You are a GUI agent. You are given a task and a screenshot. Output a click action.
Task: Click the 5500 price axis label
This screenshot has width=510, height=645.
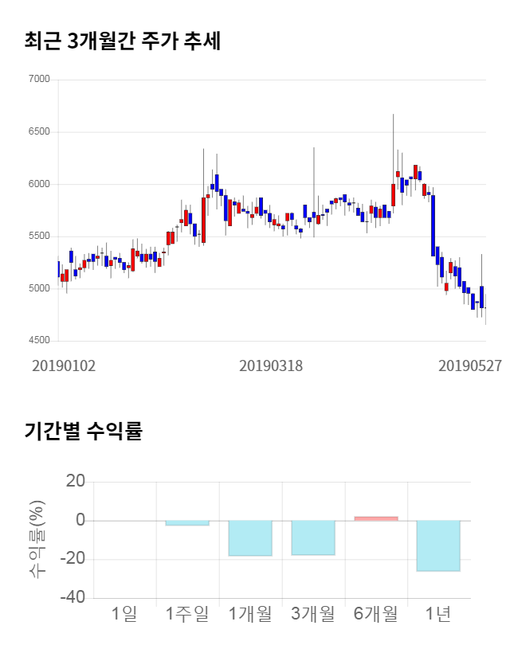pos(38,236)
